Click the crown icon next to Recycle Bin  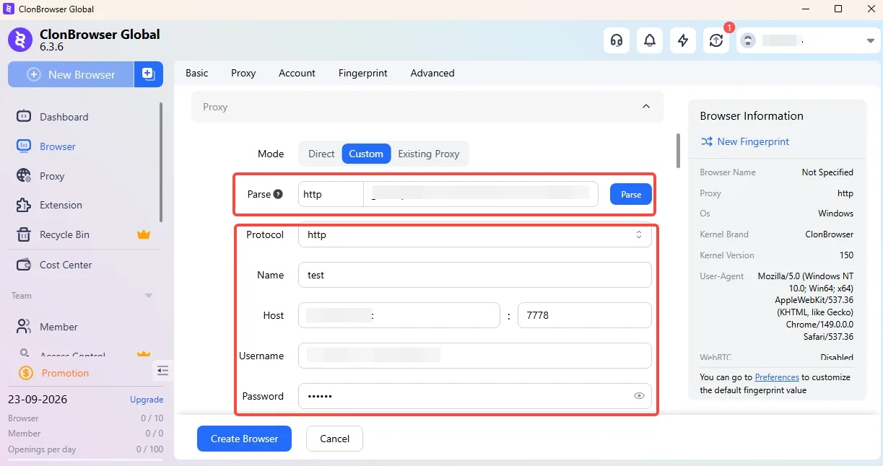pos(144,234)
